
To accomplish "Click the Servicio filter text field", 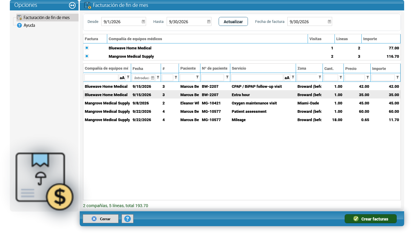I will pos(257,78).
